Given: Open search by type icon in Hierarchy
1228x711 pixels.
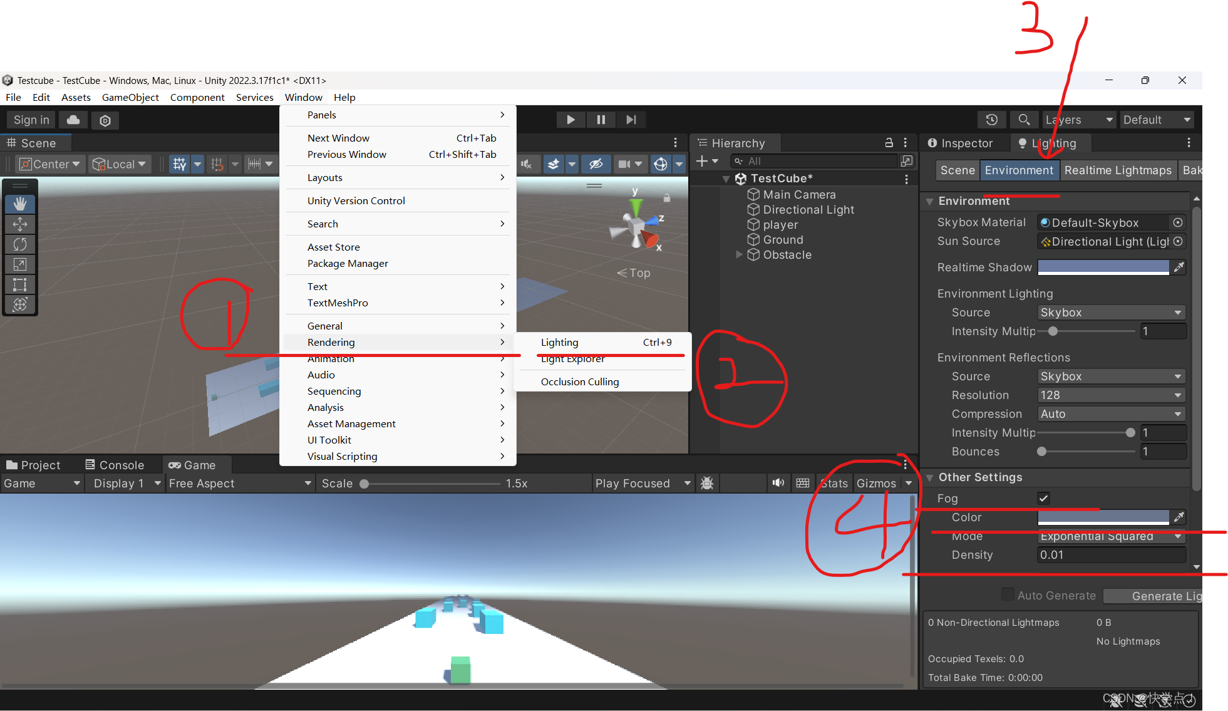Looking at the screenshot, I should click(x=907, y=161).
